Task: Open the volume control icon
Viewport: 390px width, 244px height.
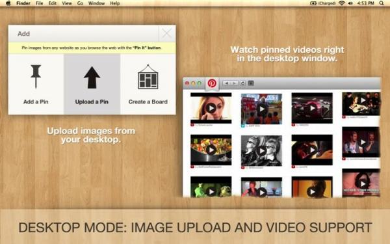Action: (351, 3)
